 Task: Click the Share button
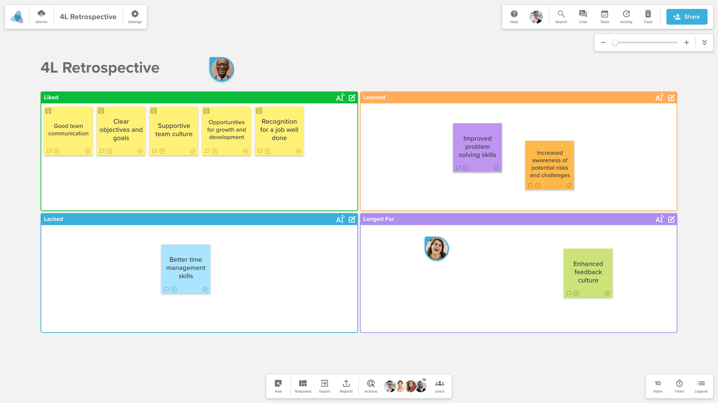(687, 16)
